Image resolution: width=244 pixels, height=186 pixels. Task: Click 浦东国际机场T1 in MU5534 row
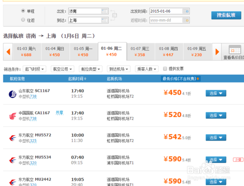point(120,163)
